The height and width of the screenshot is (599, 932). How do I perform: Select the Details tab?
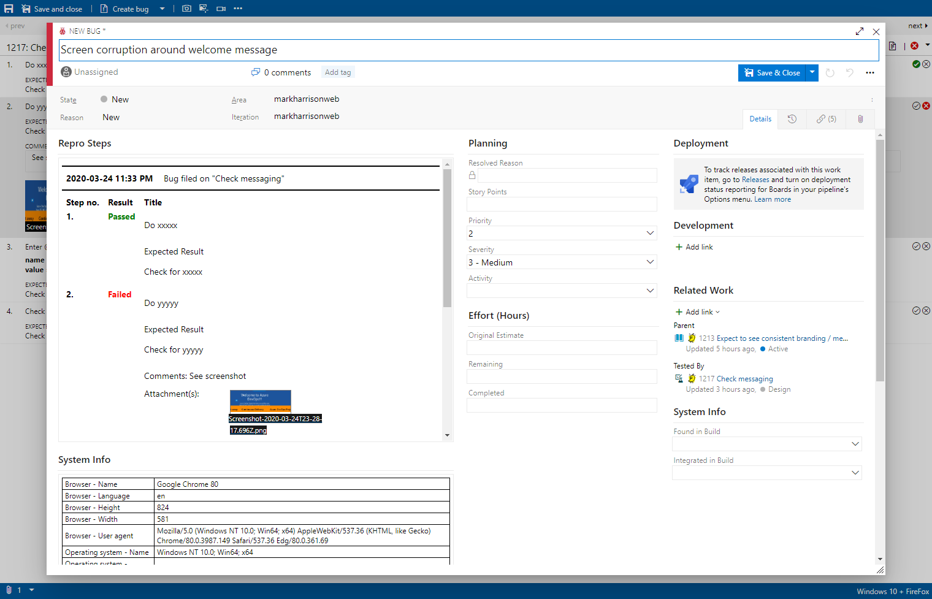coord(760,119)
